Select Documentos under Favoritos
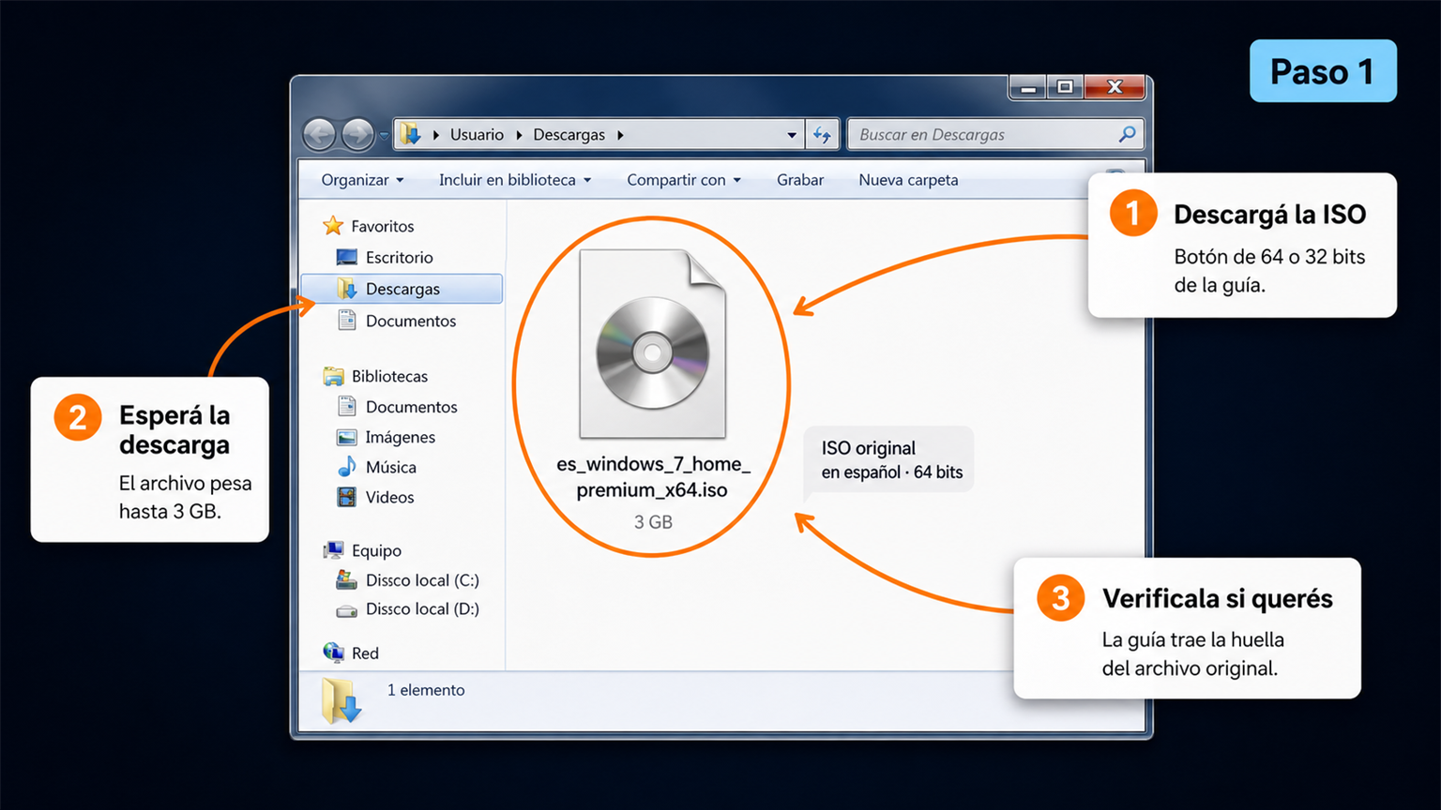Screen dimensions: 1441x810 pyautogui.click(x=411, y=321)
